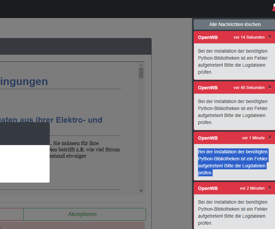This screenshot has width=275, height=229.
Task: Click the OpenWB title of the 14 Sekunden notification
Action: pos(208,37)
